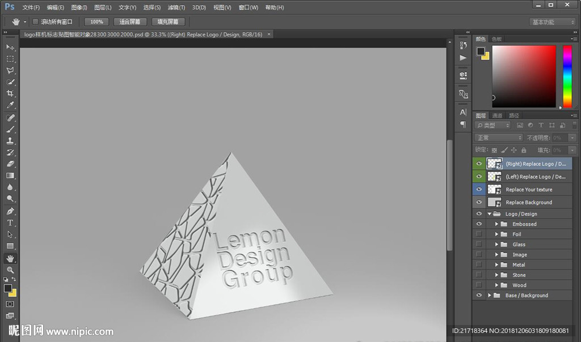Close the open PSD document tab
This screenshot has height=342, width=581.
click(269, 34)
